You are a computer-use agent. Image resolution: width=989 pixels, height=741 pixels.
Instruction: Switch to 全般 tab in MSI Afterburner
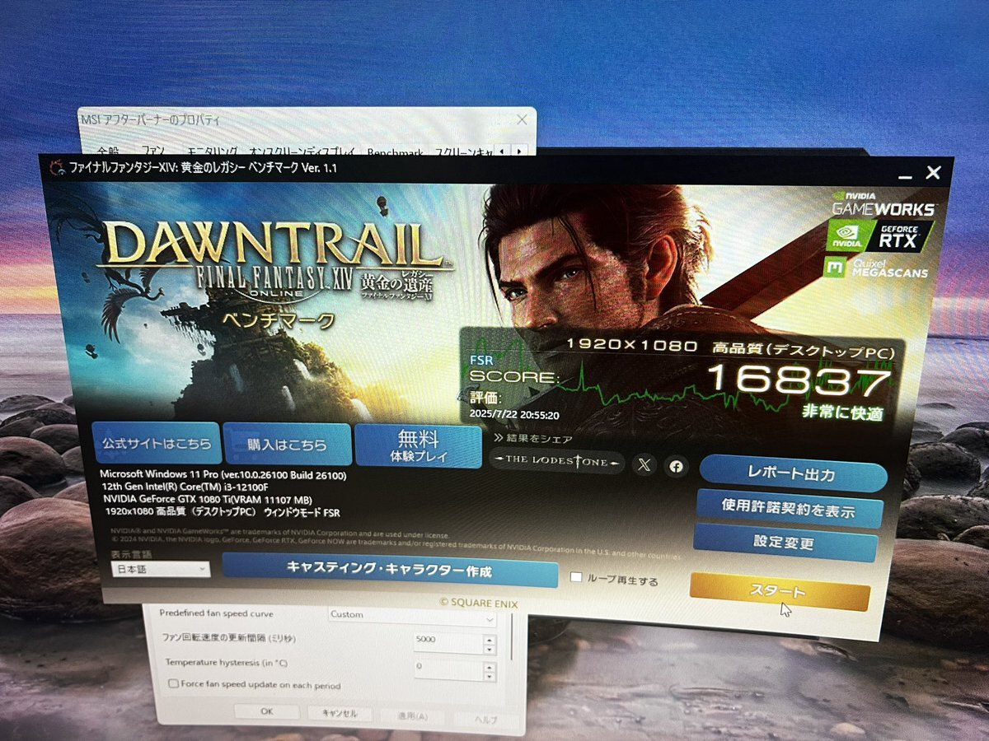(x=107, y=151)
